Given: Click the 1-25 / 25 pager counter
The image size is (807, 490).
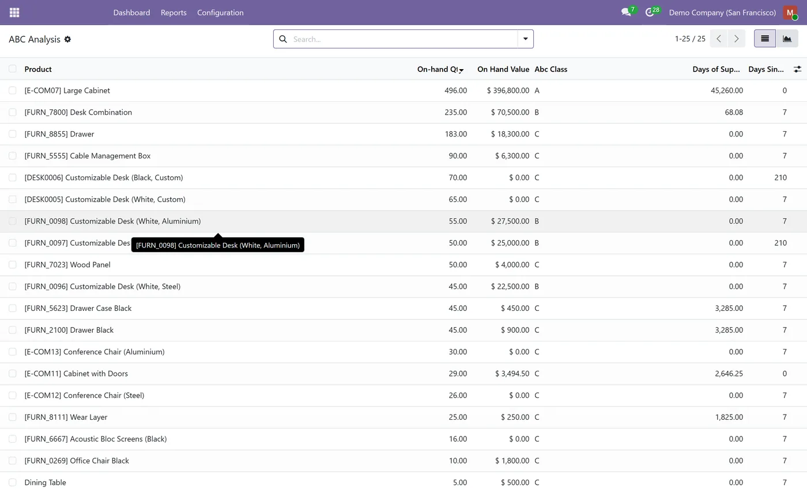Looking at the screenshot, I should pyautogui.click(x=690, y=39).
